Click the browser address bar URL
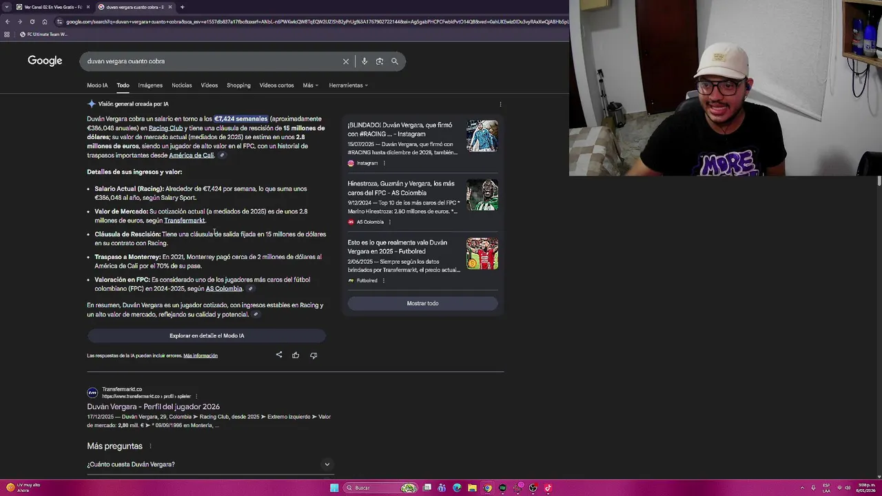Image resolution: width=882 pixels, height=496 pixels. tap(317, 21)
